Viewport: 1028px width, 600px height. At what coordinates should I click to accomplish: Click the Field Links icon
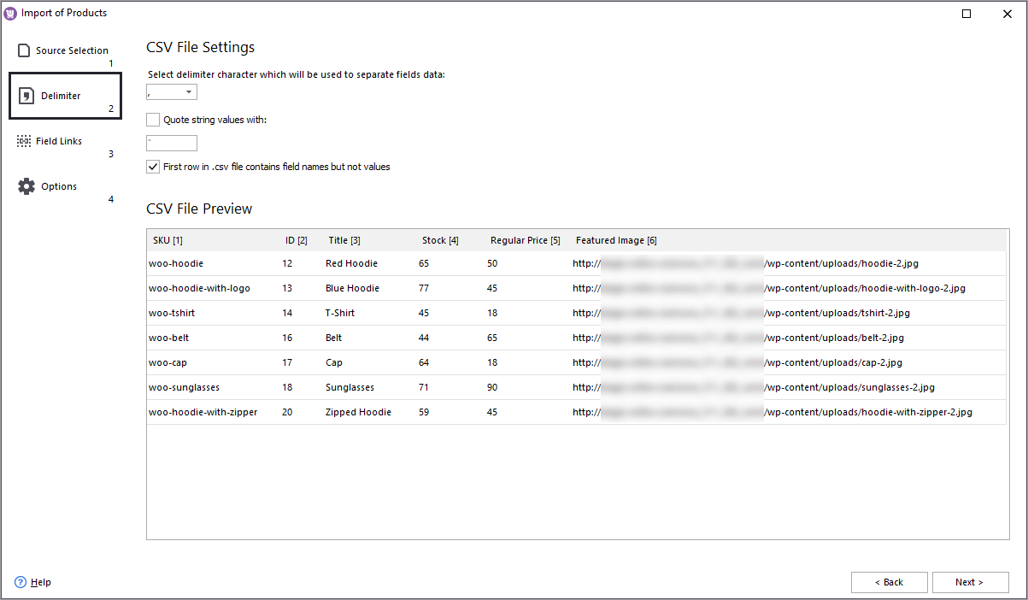pos(24,141)
